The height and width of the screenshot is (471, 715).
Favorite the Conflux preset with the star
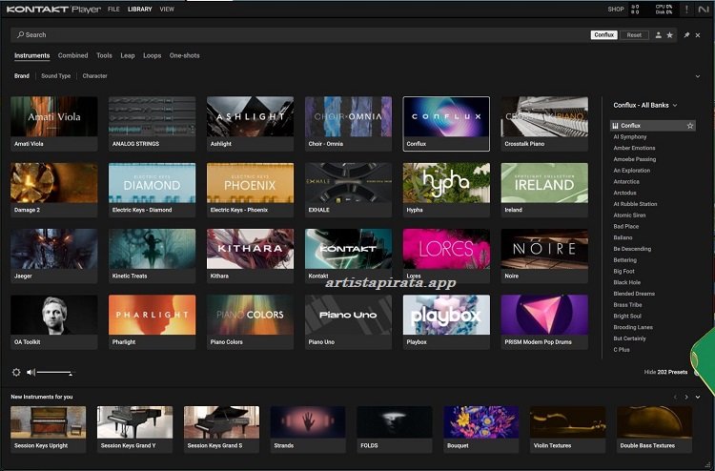(690, 126)
